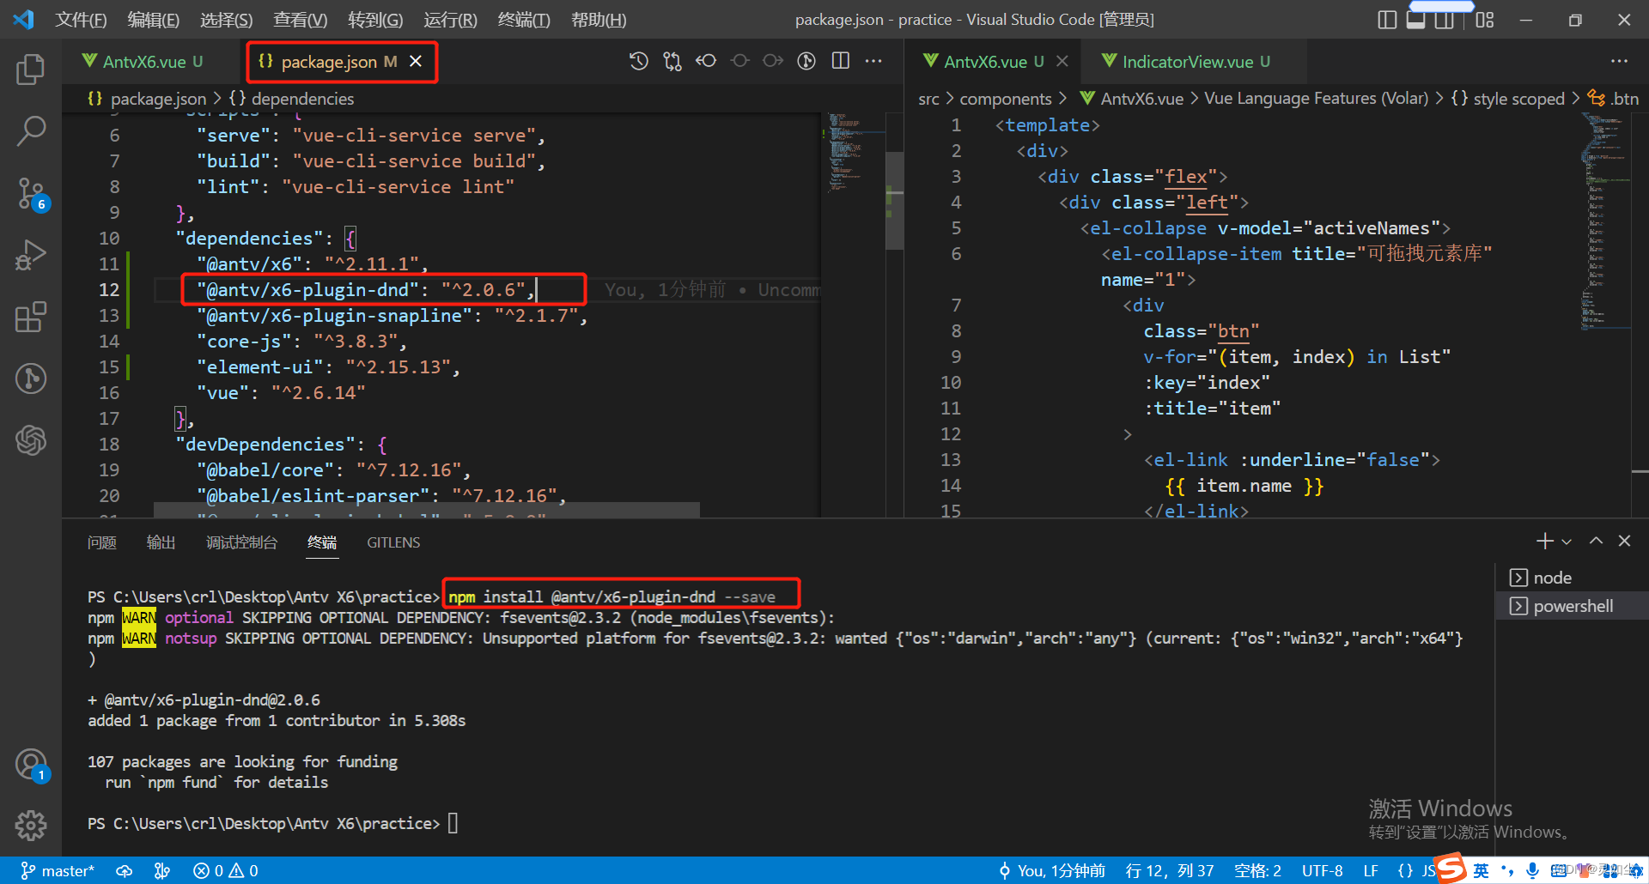Open changes with previous revision icon
1649x884 pixels.
[x=706, y=61]
